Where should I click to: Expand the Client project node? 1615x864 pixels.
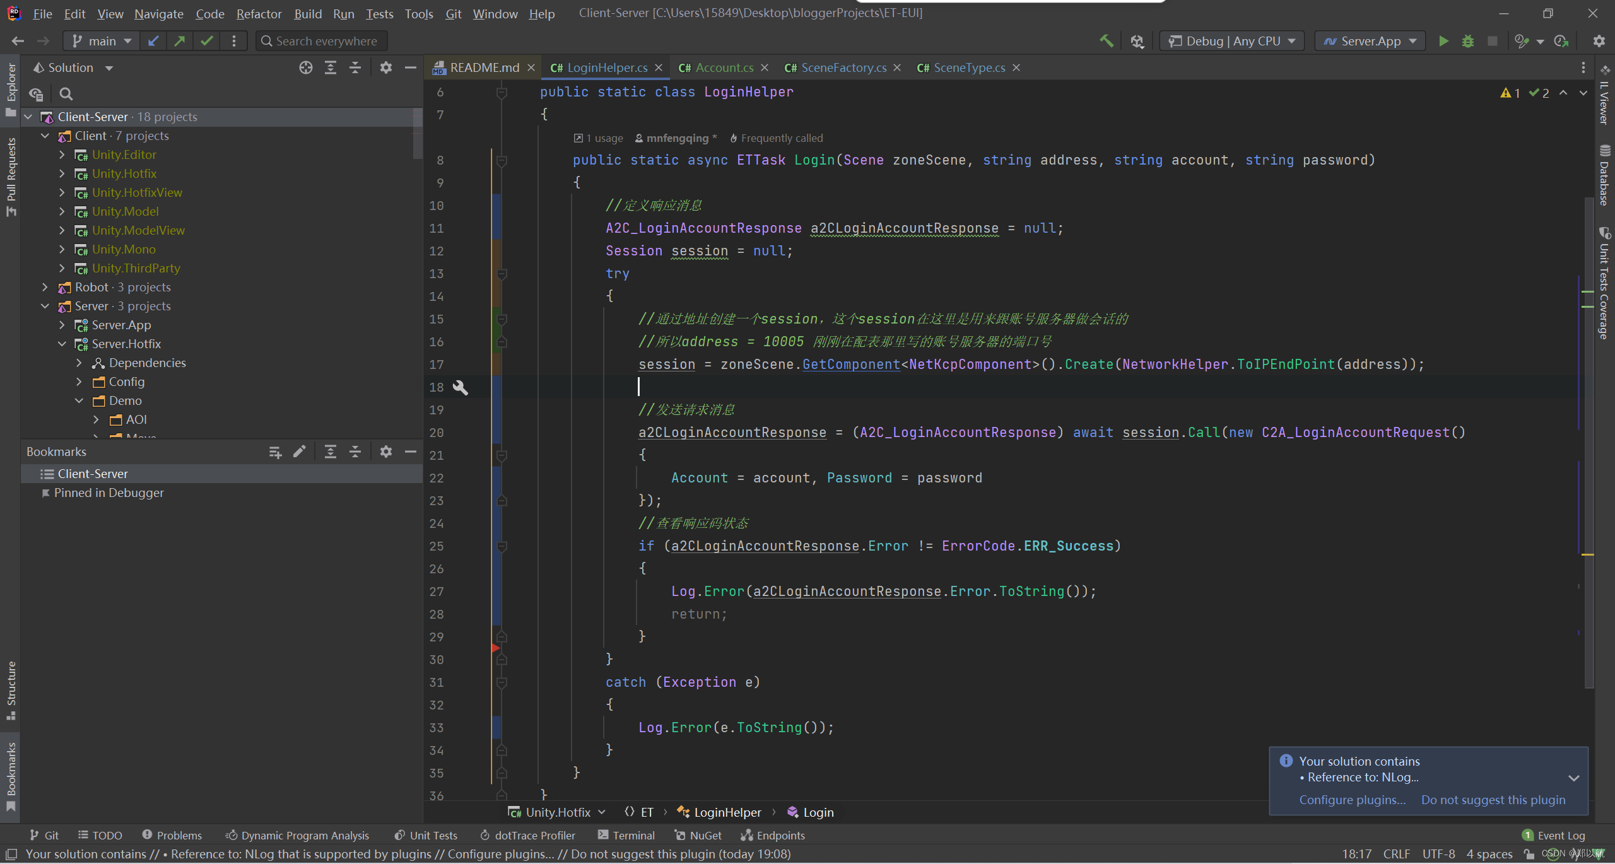coord(62,136)
